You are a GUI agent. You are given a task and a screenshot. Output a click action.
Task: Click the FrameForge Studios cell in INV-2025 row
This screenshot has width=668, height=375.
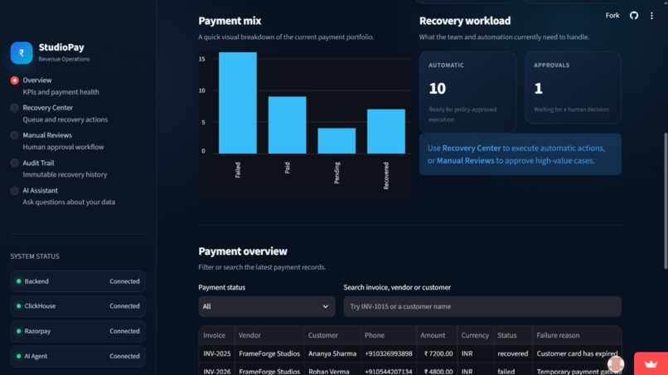pos(269,353)
